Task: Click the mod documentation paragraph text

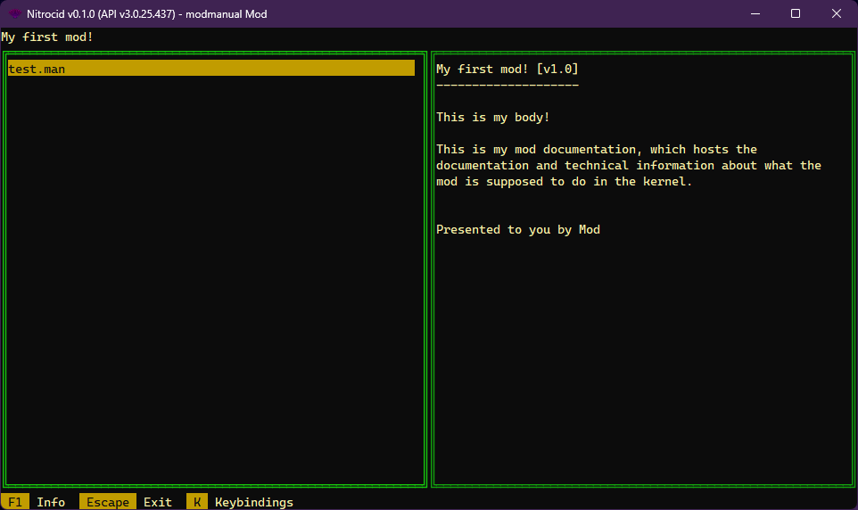Action: pyautogui.click(x=624, y=165)
